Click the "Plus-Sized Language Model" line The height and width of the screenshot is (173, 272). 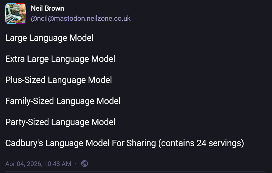point(58,80)
